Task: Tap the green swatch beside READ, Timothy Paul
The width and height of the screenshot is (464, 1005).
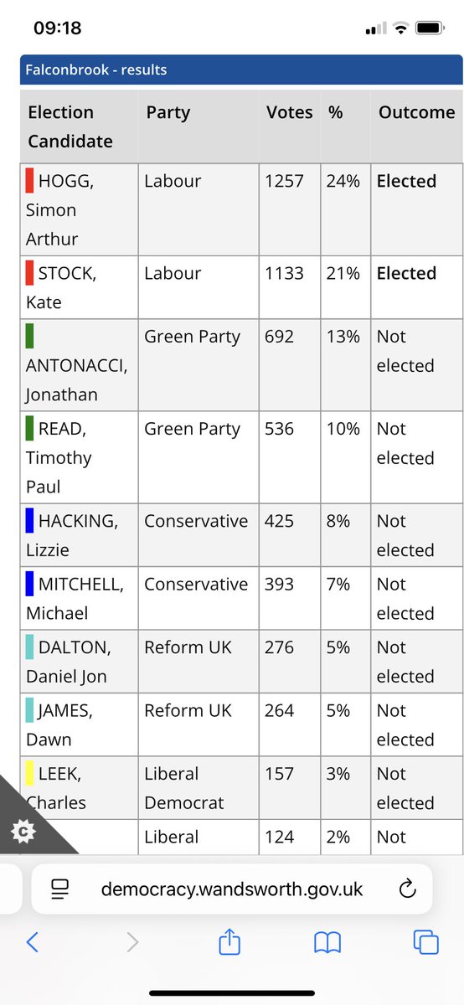Action: [x=29, y=429]
